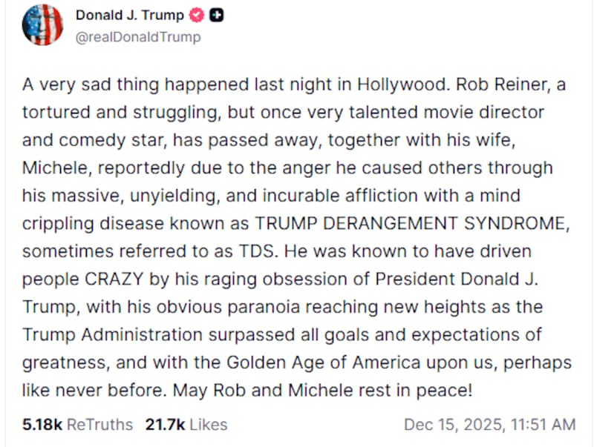Click the words President Donald J.
Viewport: 594px width, 447px height.
coord(457,279)
